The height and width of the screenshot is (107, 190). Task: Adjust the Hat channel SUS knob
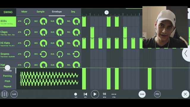pos(60,65)
